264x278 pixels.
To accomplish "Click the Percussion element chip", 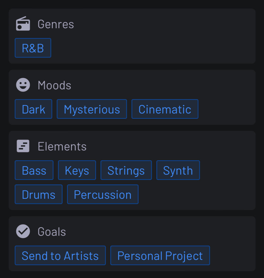I will click(103, 194).
